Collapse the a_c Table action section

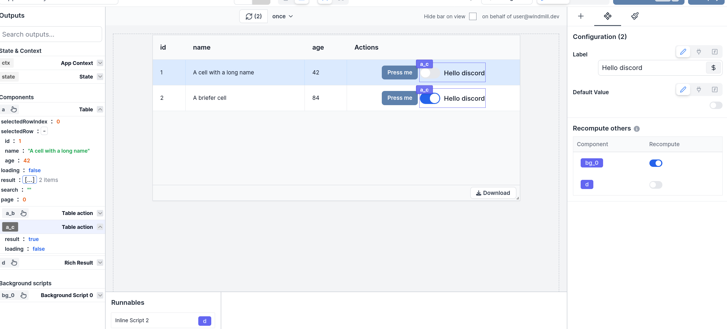100,227
